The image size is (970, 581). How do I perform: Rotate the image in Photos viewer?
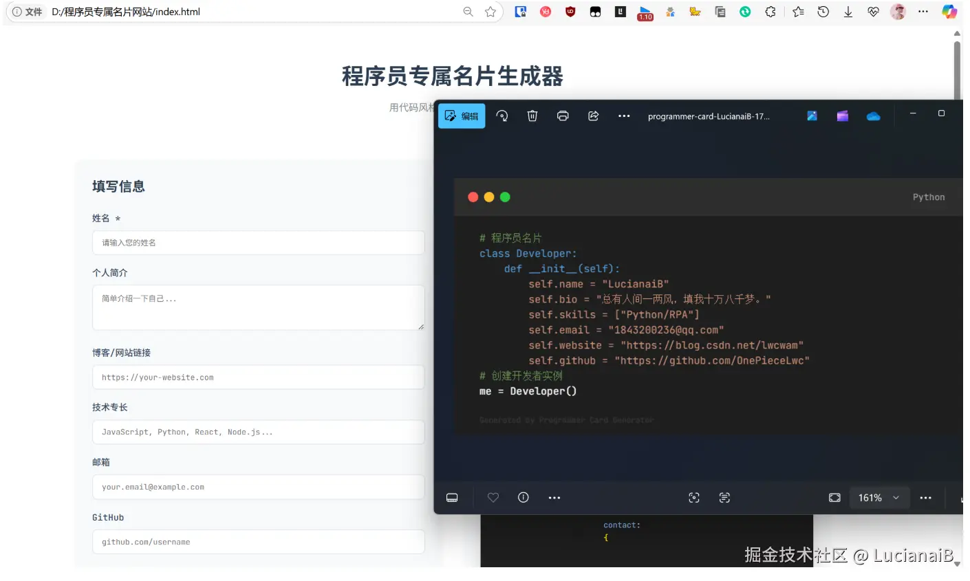(502, 116)
